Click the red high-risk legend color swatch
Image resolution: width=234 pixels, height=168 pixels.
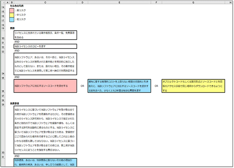[12, 10]
